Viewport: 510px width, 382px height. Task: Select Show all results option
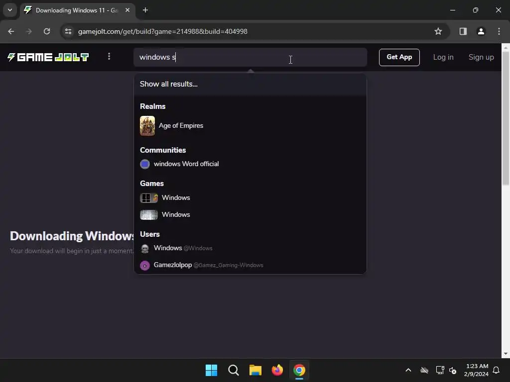pyautogui.click(x=250, y=84)
